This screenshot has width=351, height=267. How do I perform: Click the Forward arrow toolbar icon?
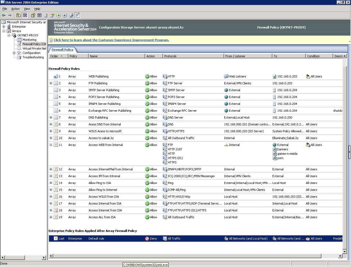coord(10,15)
